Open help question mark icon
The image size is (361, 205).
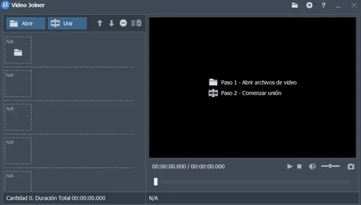point(323,5)
